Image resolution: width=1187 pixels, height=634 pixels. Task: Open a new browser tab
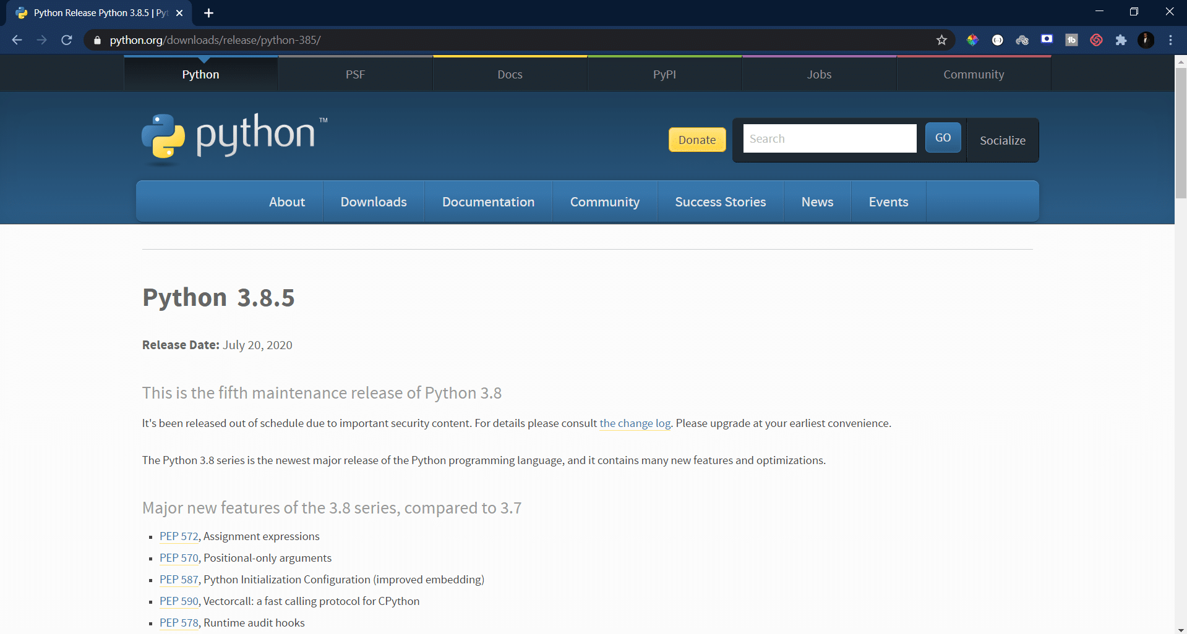(208, 13)
